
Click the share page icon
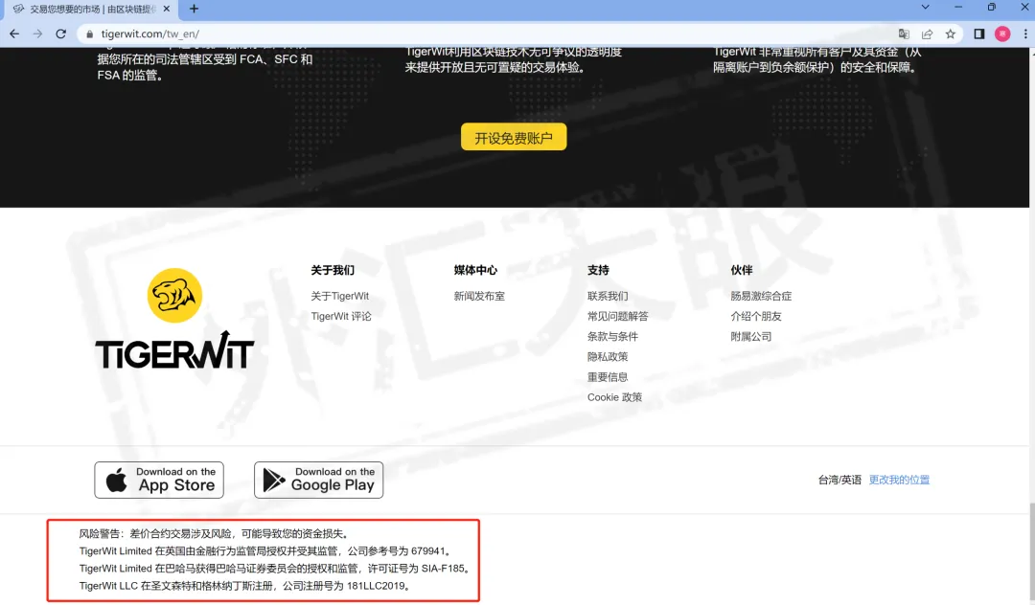pos(927,34)
